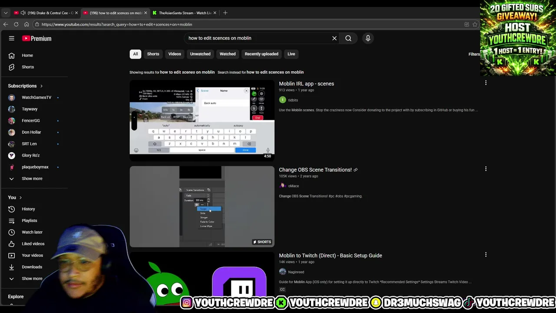
Task: Open options menu for Moblin IRL app video
Action: 486,83
